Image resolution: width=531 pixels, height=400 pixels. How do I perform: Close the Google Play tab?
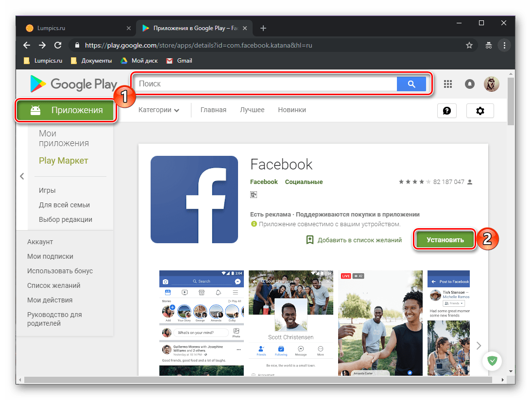click(245, 28)
